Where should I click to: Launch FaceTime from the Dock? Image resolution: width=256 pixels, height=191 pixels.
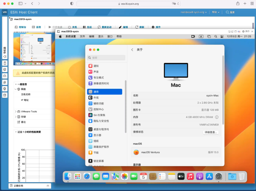pyautogui.click(x=134, y=176)
